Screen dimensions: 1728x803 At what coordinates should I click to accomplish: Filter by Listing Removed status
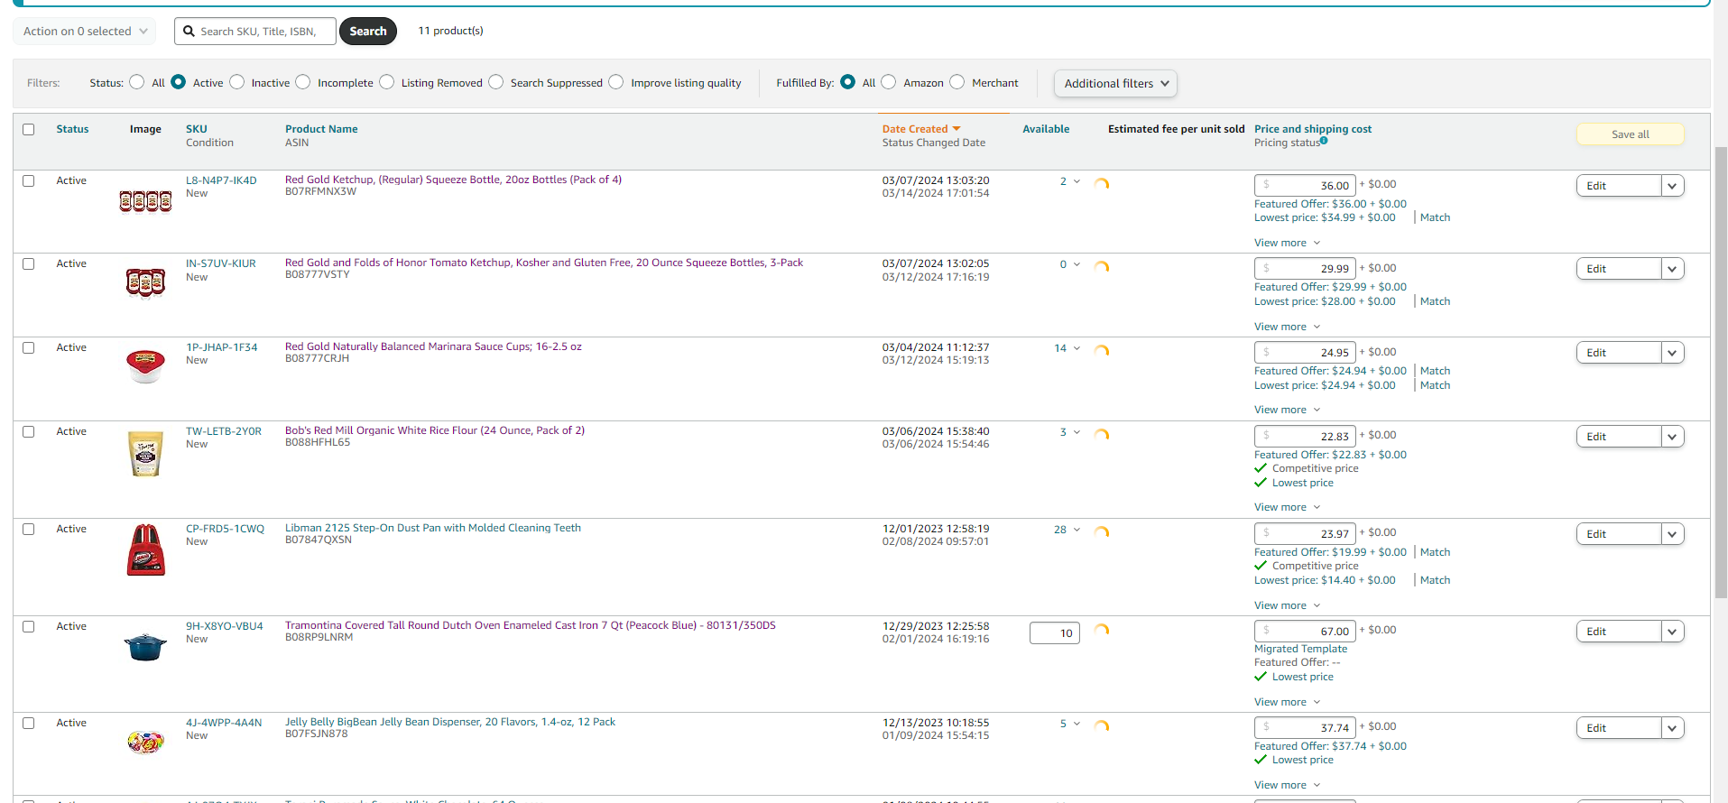386,82
